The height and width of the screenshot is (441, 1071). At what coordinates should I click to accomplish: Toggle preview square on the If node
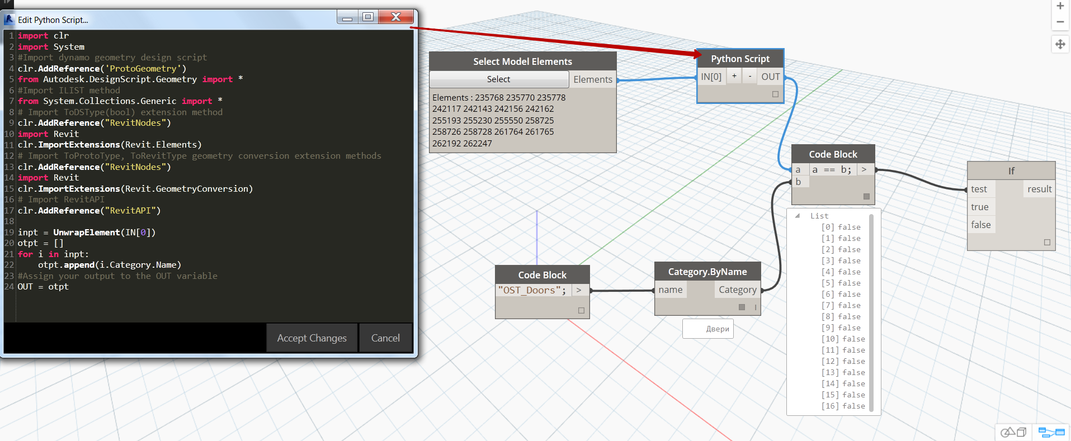[1047, 242]
